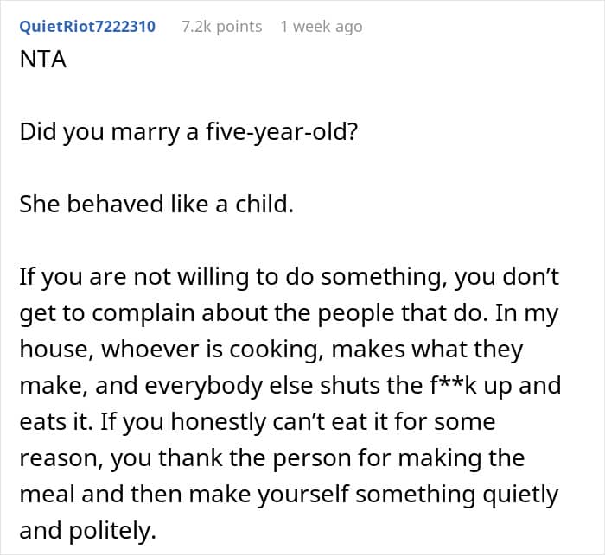This screenshot has height=555, width=605.
Task: Click the line starting "If you are not willing"
Action: 289,277
